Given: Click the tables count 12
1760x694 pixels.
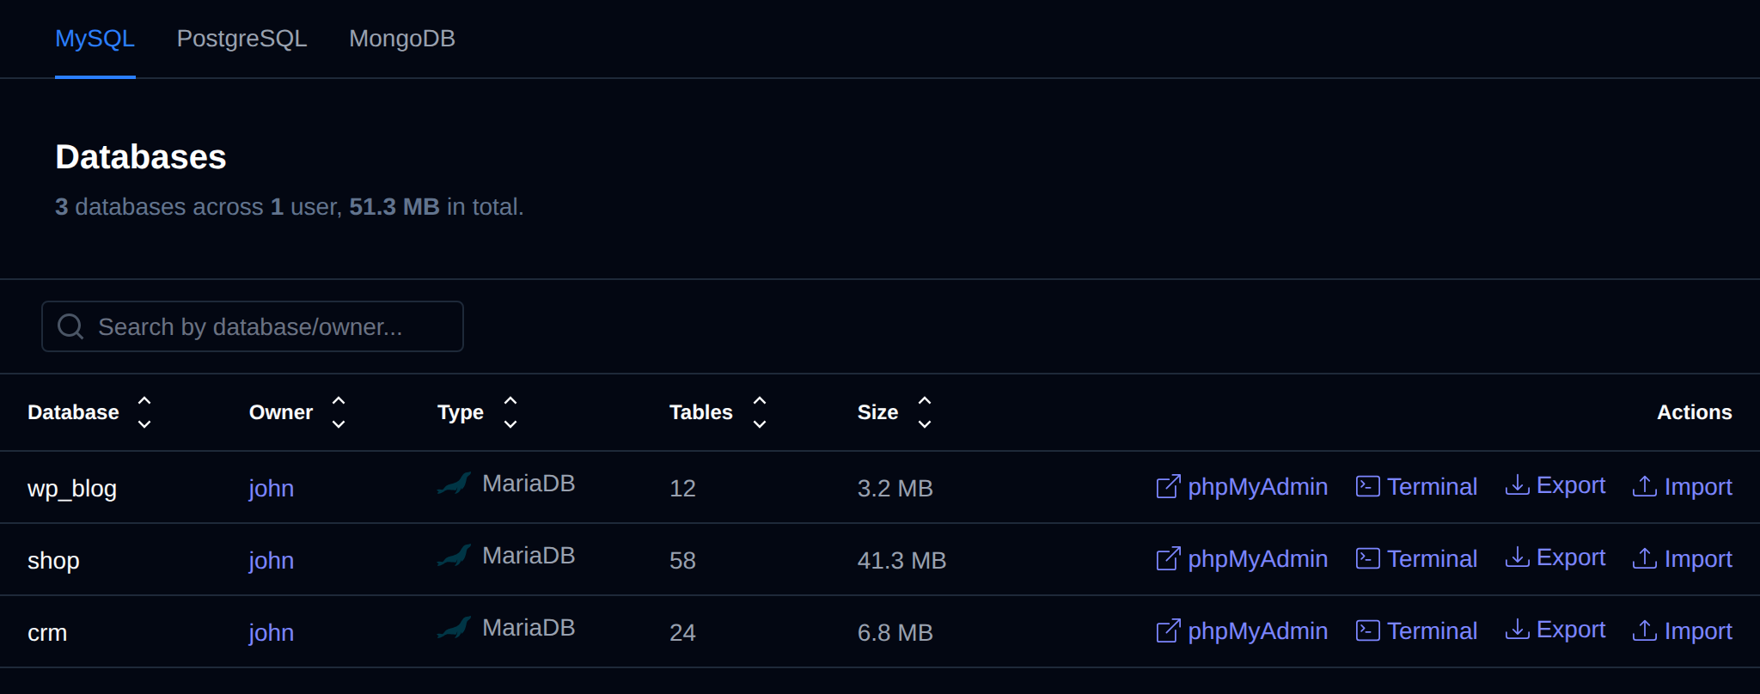Looking at the screenshot, I should (x=682, y=489).
